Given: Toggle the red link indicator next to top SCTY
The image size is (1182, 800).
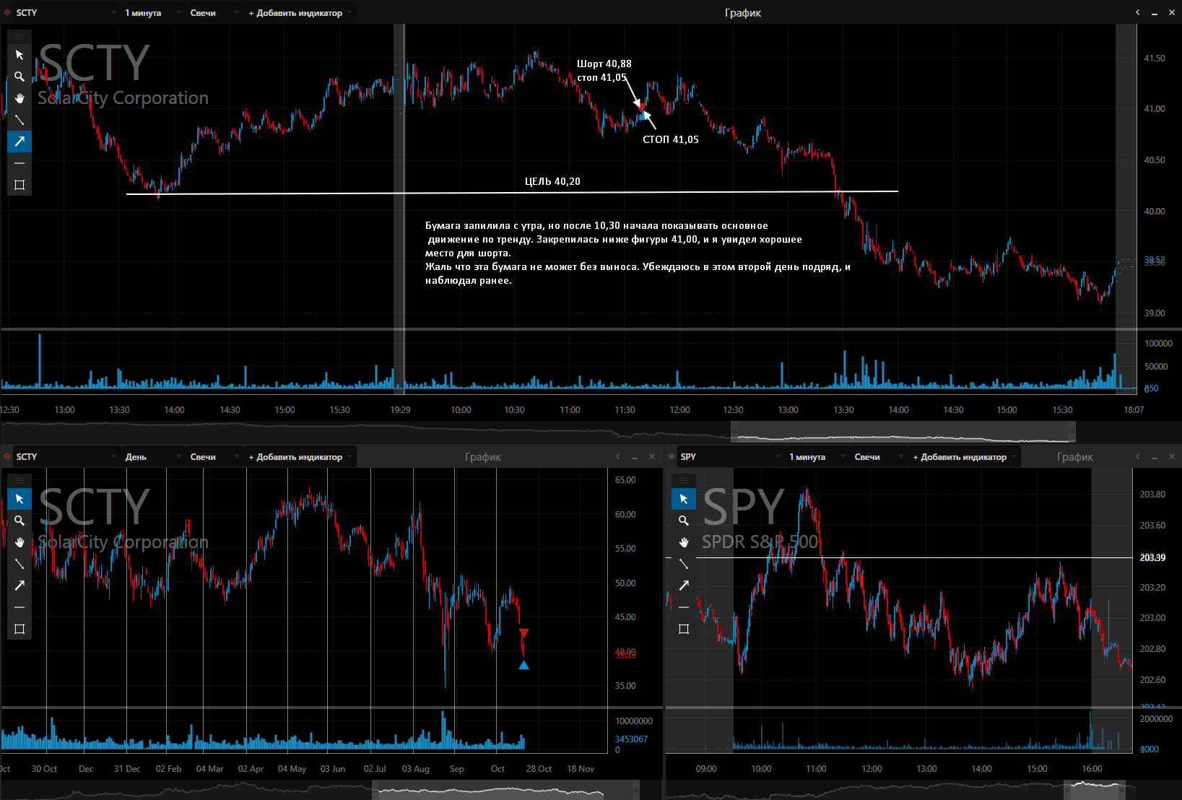Looking at the screenshot, I should tap(7, 12).
